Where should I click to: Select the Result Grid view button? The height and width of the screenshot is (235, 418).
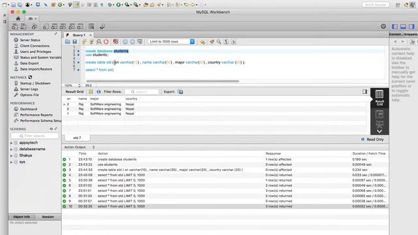pos(379,98)
